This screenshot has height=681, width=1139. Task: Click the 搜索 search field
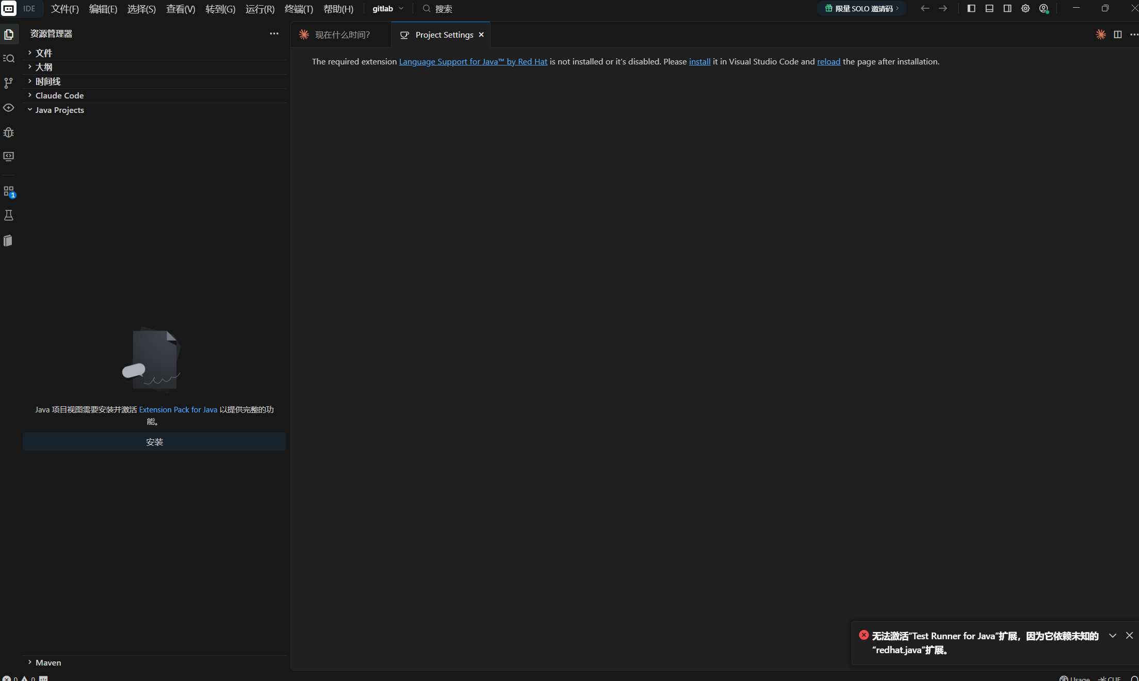[x=444, y=9]
